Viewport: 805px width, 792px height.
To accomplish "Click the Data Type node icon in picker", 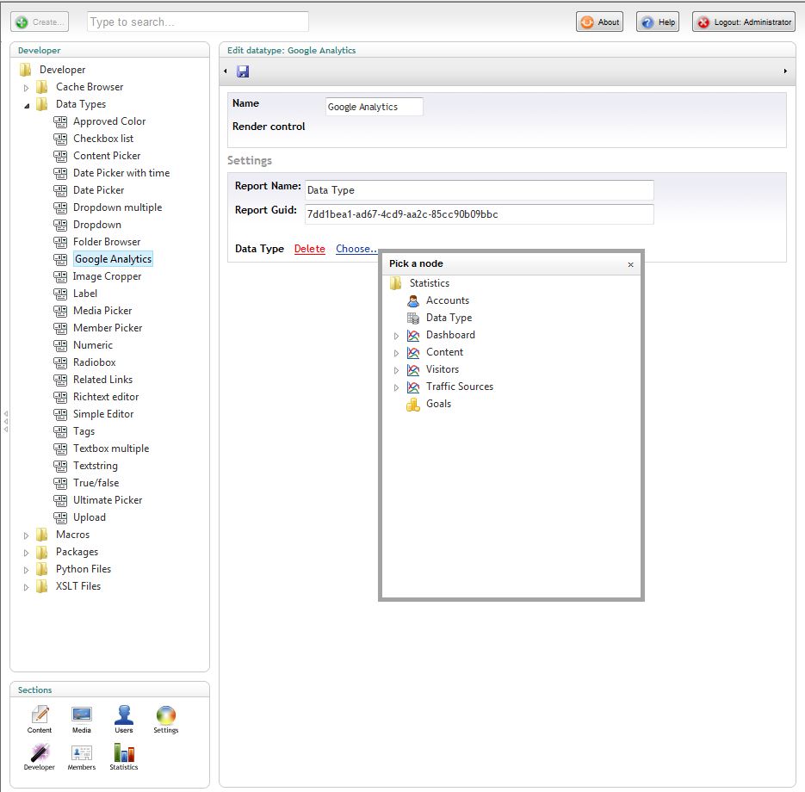I will tap(412, 319).
